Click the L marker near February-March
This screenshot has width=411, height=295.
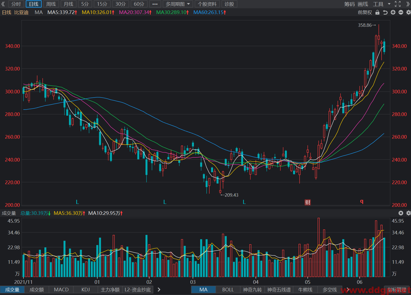[x=165, y=202]
